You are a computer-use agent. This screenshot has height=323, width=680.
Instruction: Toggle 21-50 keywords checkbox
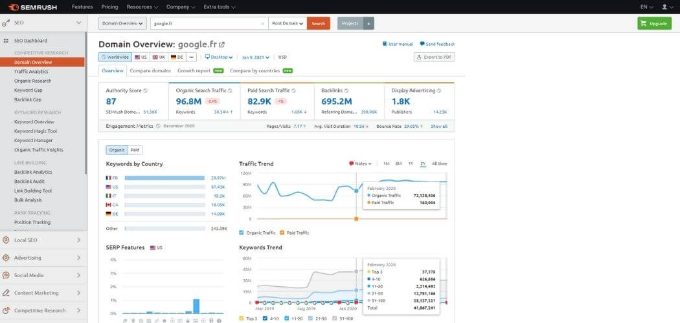coord(310,318)
